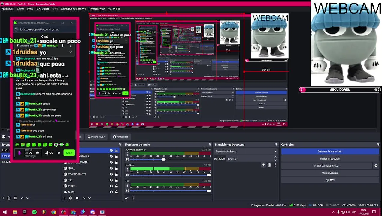
Task: Show hidden system tray icons
Action: 333,212
